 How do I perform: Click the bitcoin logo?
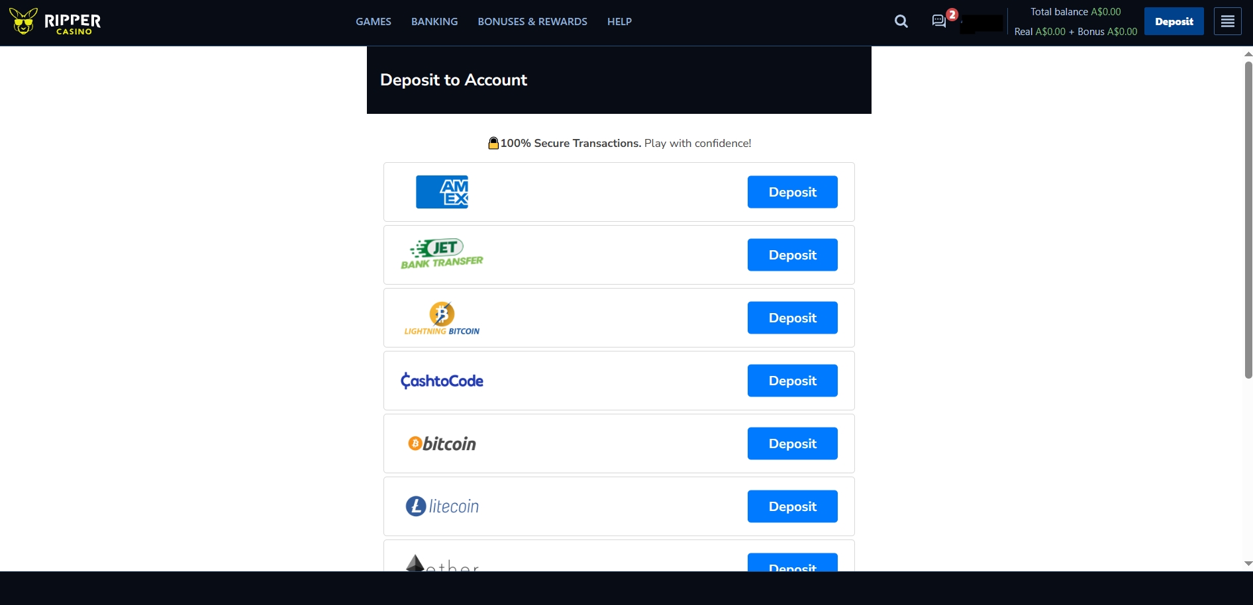[x=442, y=443]
